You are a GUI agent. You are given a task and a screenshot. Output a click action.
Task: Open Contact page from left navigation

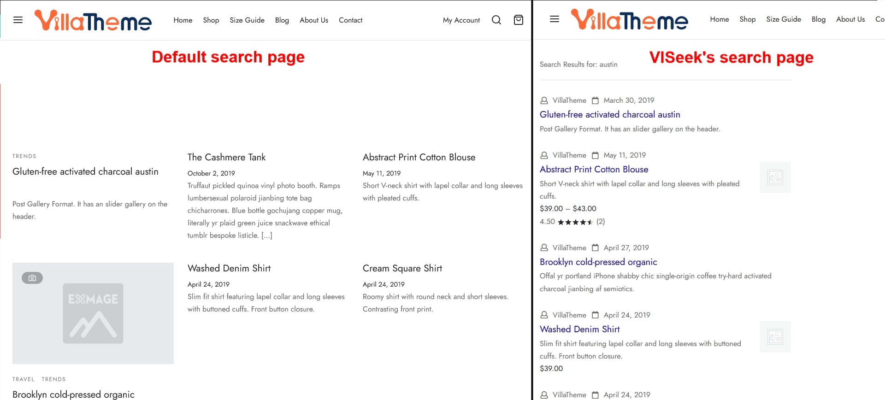tap(350, 20)
